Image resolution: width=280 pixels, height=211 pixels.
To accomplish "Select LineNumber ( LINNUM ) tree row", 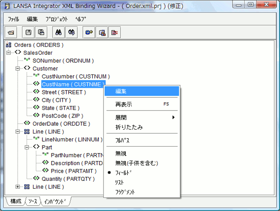I will 72,140.
